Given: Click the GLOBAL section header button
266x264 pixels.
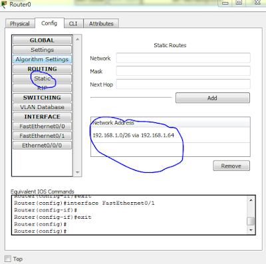Looking at the screenshot, I should pyautogui.click(x=42, y=40).
